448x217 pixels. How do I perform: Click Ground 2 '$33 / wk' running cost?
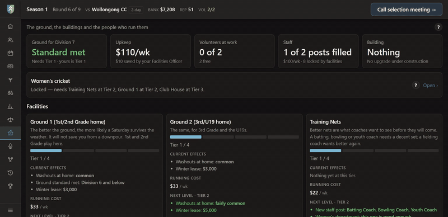pos(179,186)
